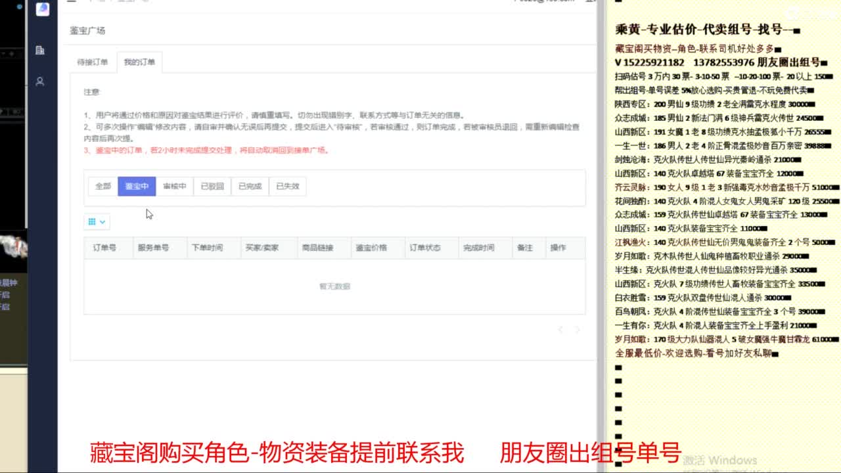This screenshot has width=841, height=473.
Task: Click the 订单状态 column header
Action: pyautogui.click(x=425, y=248)
